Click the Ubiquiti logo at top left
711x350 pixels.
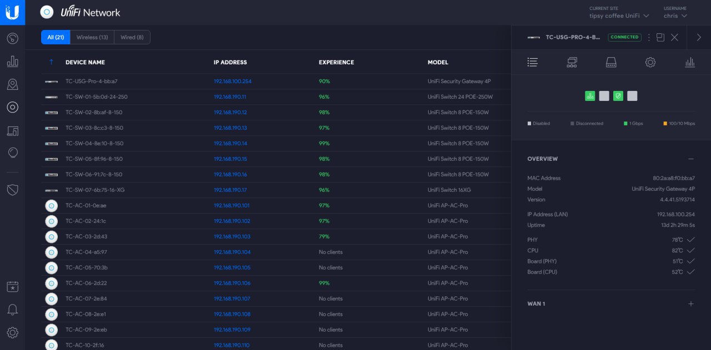pyautogui.click(x=12, y=12)
